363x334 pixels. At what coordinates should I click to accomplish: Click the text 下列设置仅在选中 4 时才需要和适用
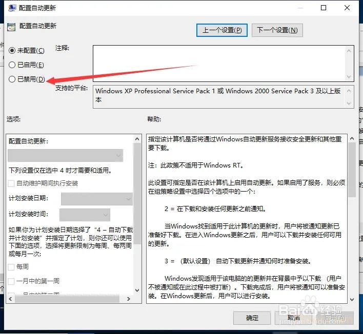(x=60, y=171)
